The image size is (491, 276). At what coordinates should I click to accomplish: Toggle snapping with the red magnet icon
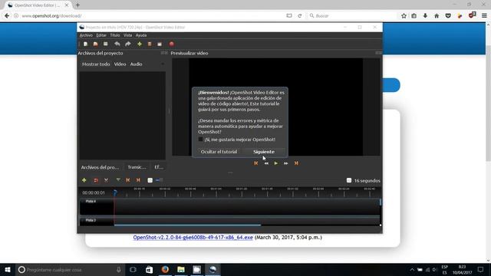(x=95, y=180)
